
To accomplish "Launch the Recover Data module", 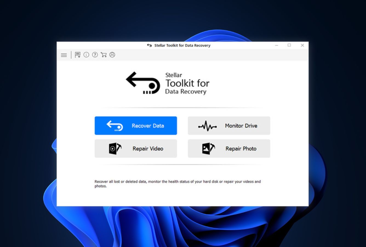I will point(136,126).
